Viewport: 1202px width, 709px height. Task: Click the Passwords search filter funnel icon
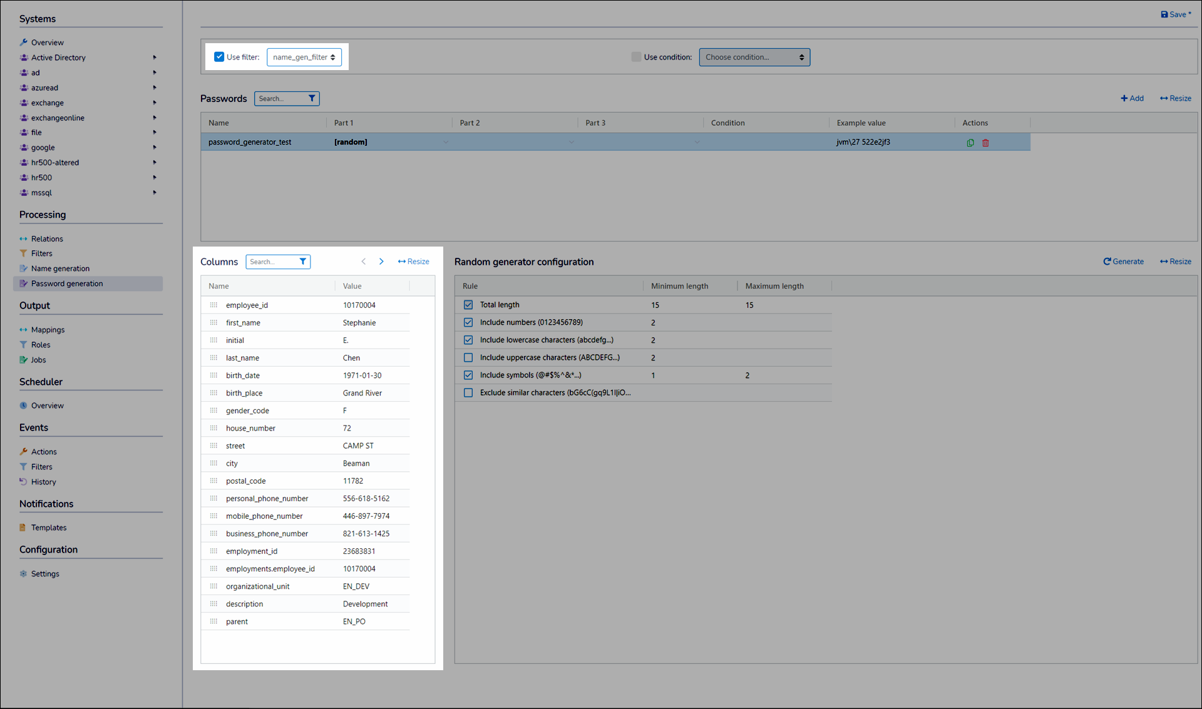coord(312,98)
